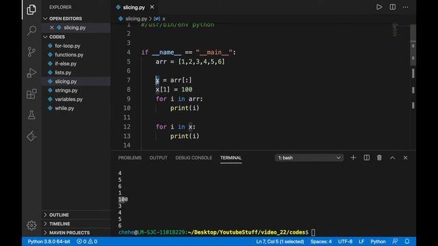Click the code minimap preview
This screenshot has height=246, width=438.
(x=396, y=29)
